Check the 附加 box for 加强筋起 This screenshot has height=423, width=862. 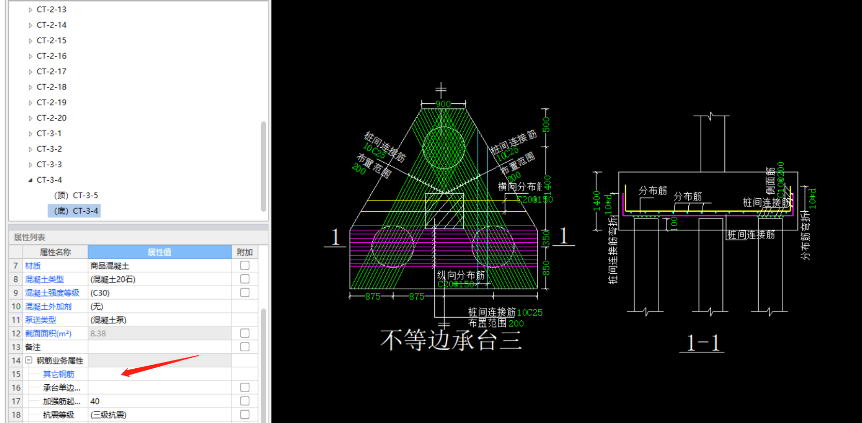click(245, 401)
